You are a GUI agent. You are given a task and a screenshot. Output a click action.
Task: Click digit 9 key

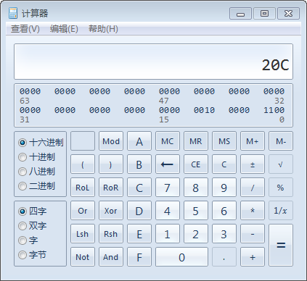click(x=224, y=188)
